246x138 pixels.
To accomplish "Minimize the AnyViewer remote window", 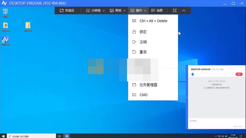I will pyautogui.click(x=225, y=3).
